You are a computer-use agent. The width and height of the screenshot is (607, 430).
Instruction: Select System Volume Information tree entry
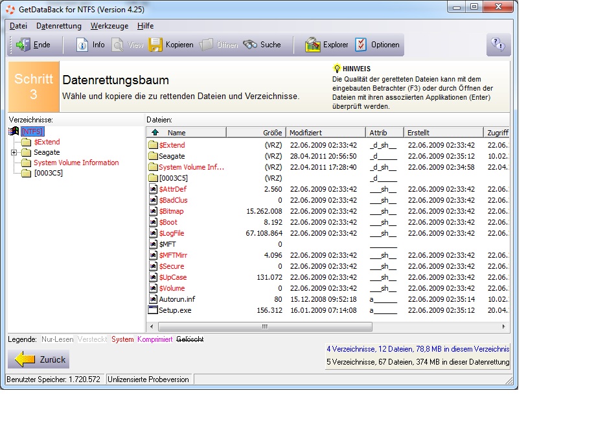[x=76, y=163]
